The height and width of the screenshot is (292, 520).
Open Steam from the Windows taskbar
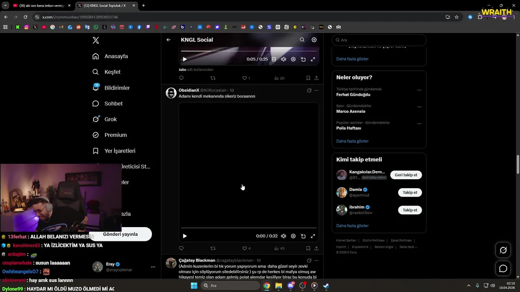[326, 286]
